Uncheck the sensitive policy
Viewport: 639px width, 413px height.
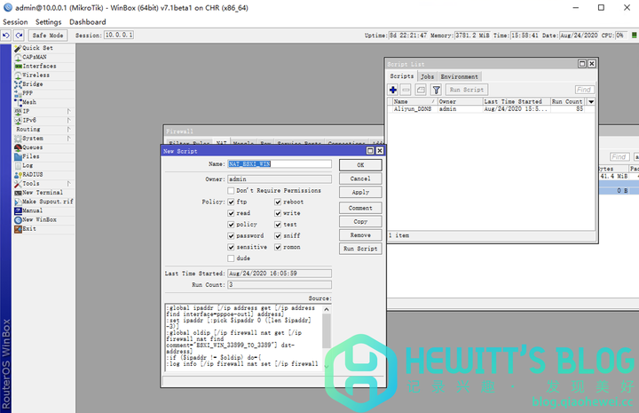point(231,247)
